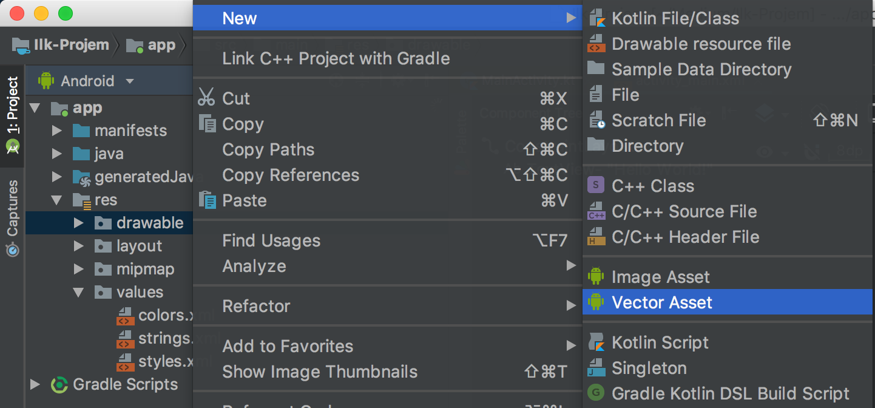Click Ilk-Projem breadcrumb

(x=61, y=45)
